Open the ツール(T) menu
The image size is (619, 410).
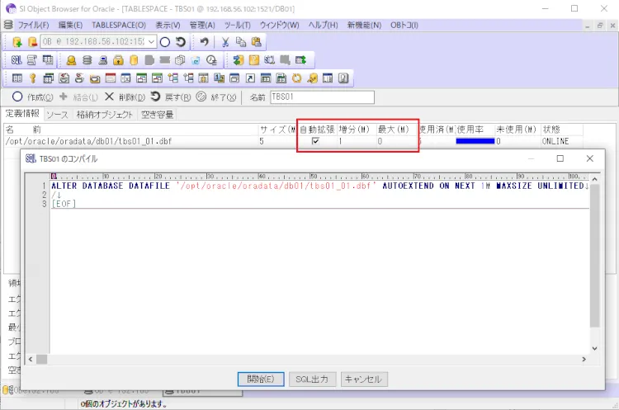point(237,26)
